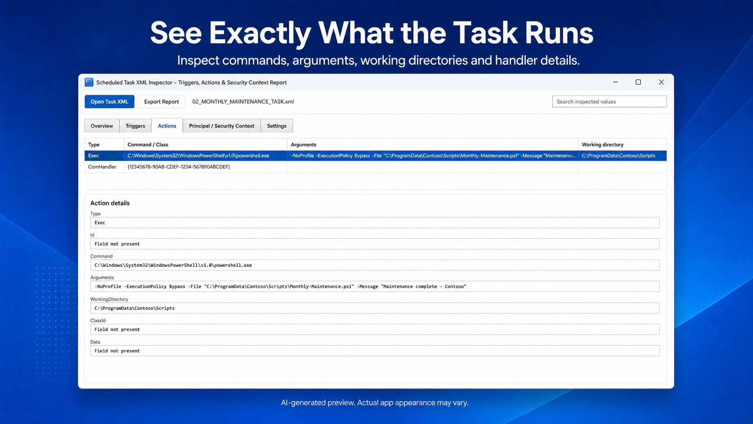Click the ComHandler class GUID cell
The width and height of the screenshot is (753, 424).
tap(205, 167)
